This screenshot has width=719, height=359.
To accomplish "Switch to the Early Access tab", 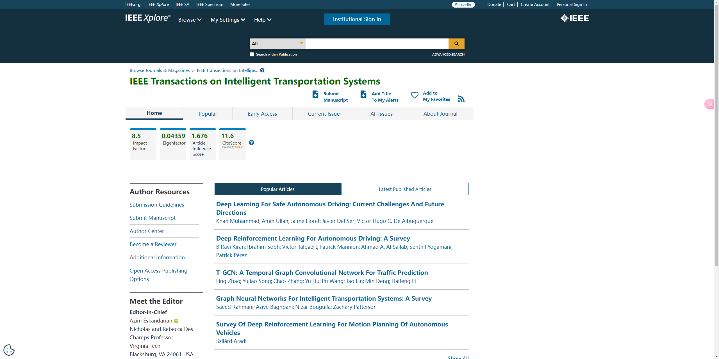I will click(x=262, y=114).
